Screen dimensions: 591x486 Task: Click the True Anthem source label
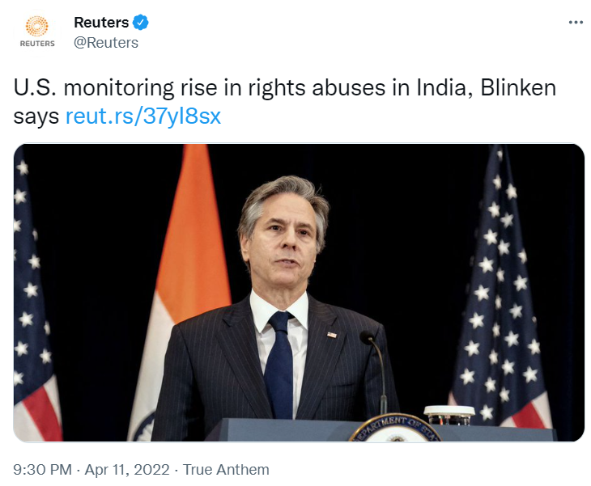pos(226,469)
